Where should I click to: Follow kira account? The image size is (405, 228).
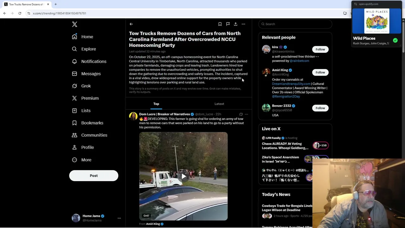(x=320, y=49)
